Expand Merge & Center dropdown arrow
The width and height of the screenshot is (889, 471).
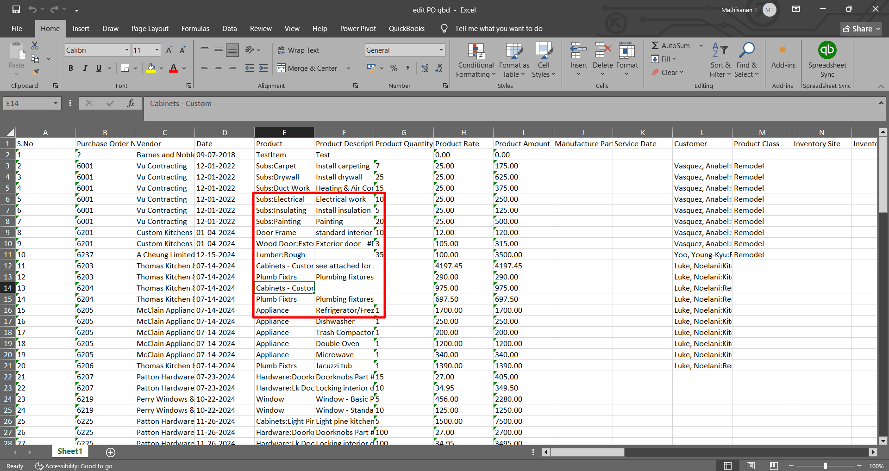click(x=348, y=68)
